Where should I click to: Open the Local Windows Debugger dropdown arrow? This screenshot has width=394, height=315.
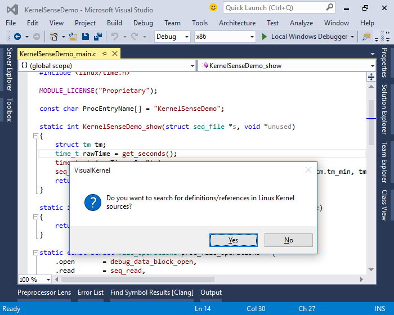[352, 37]
